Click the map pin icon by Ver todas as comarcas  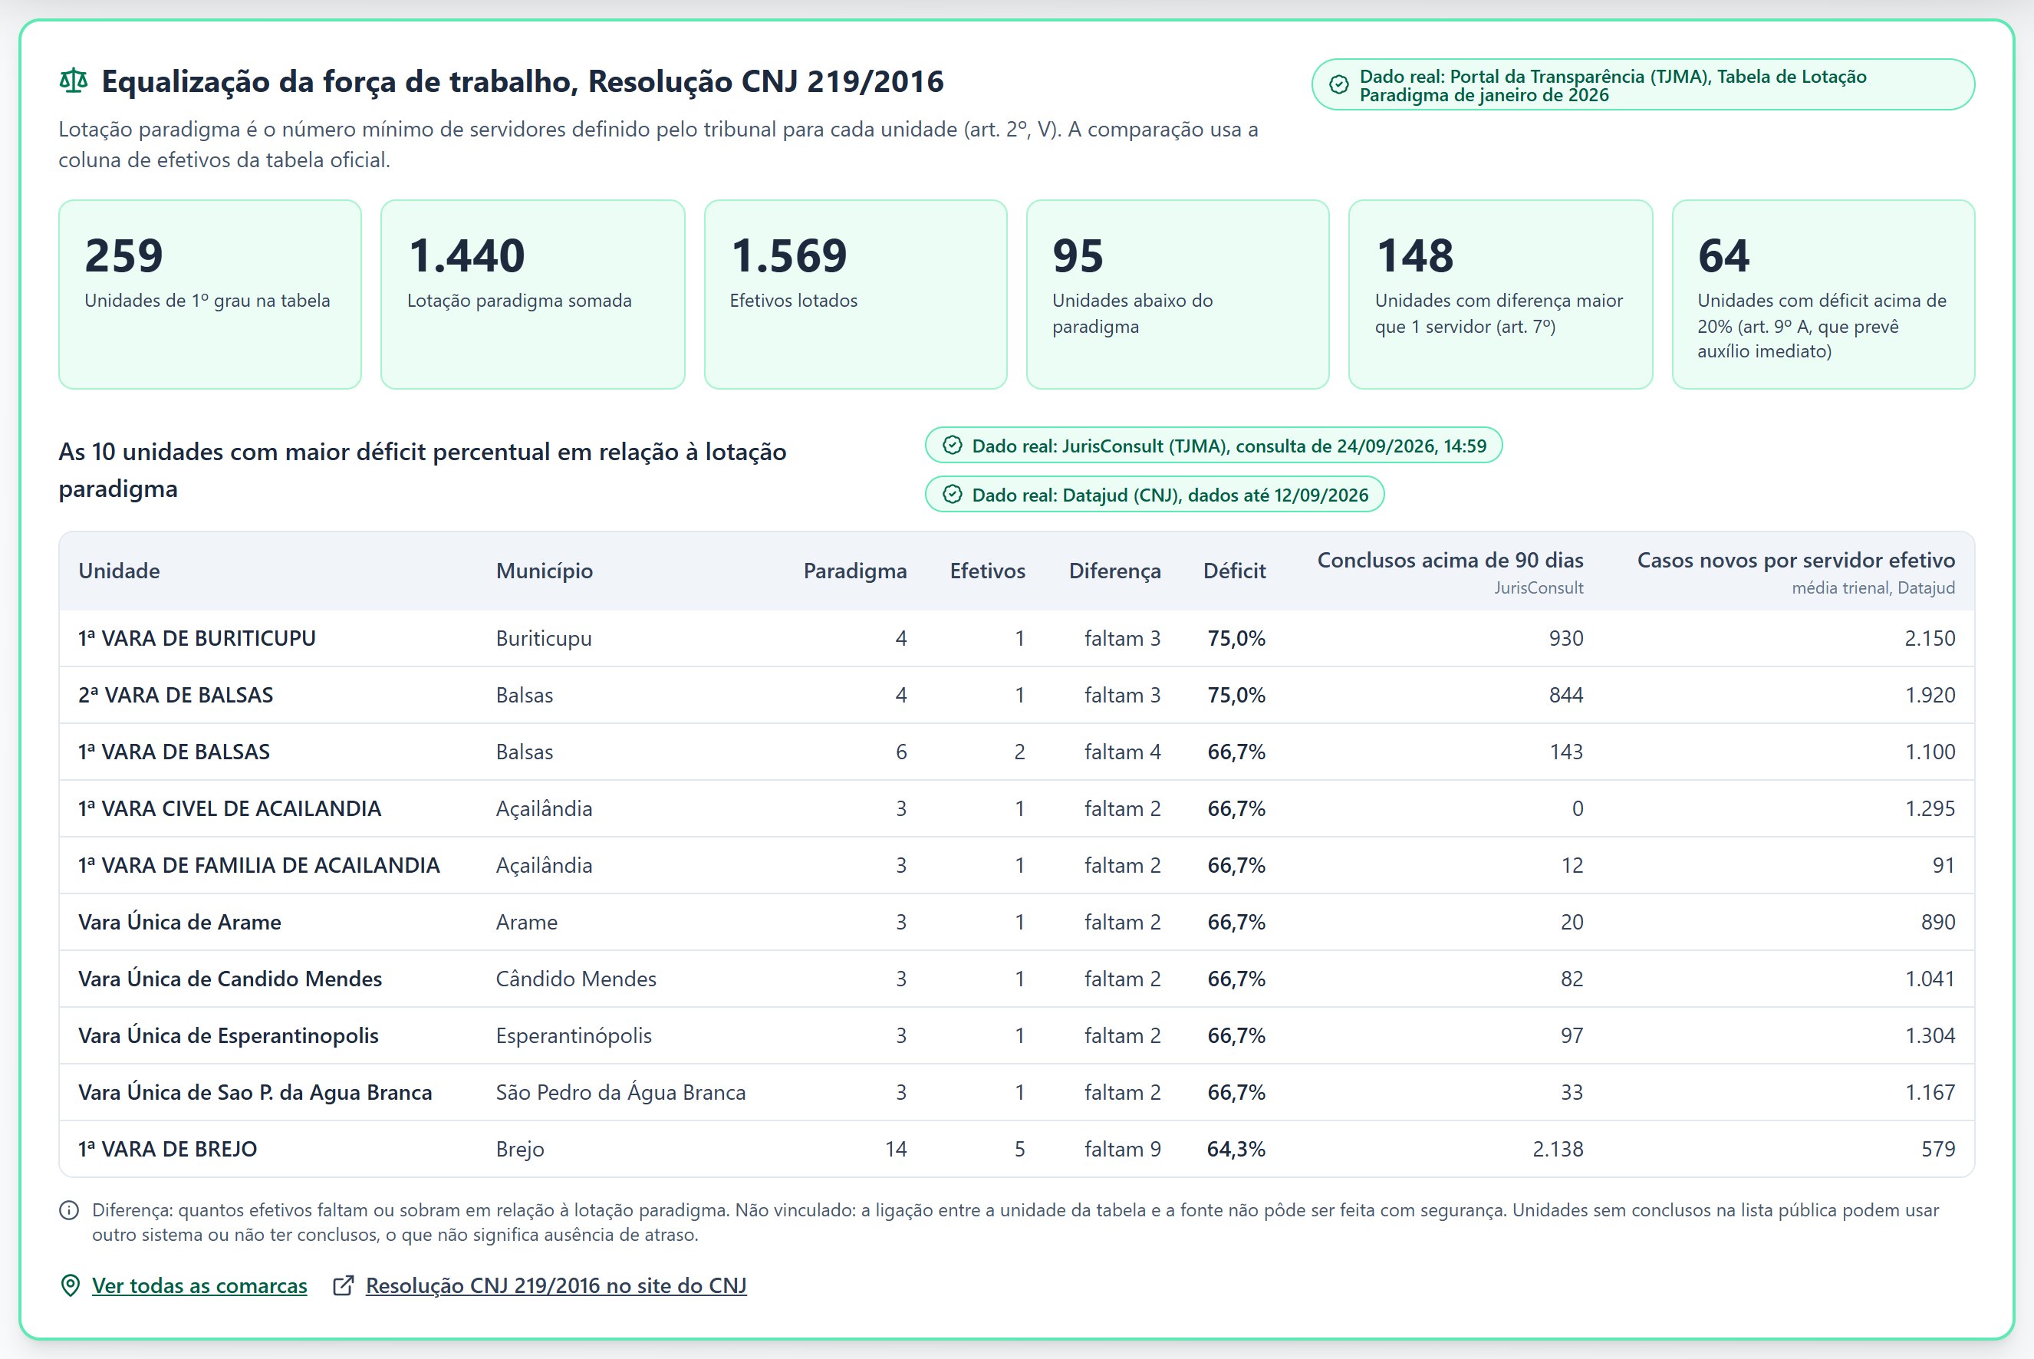[x=71, y=1285]
